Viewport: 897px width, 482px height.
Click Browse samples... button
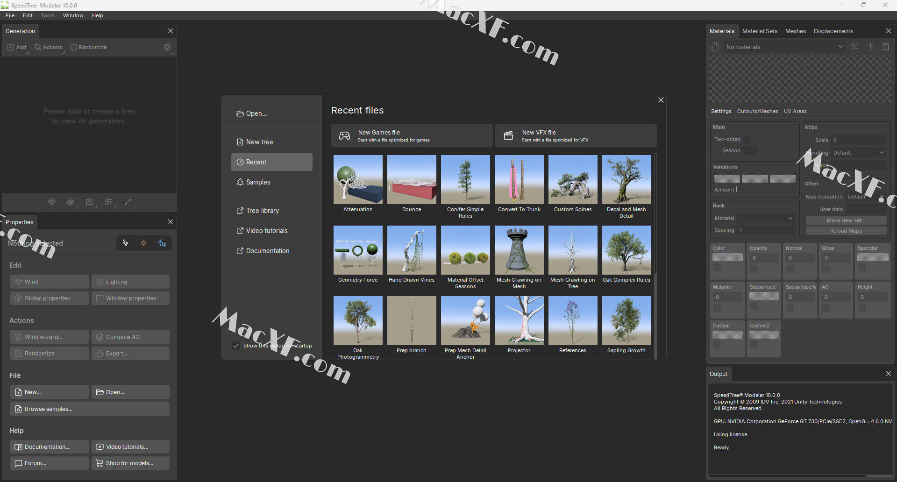tap(90, 409)
